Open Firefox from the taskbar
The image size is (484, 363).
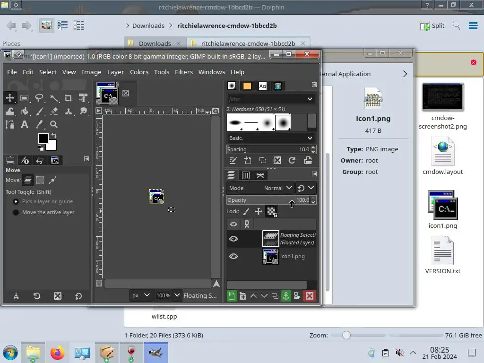tap(57, 353)
